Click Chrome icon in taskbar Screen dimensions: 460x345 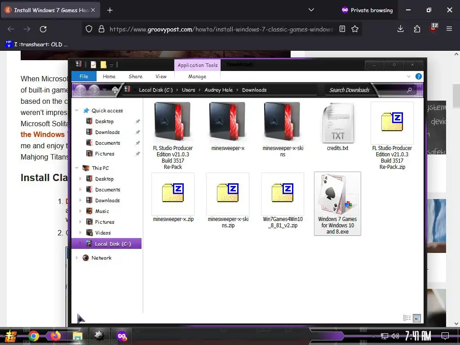pyautogui.click(x=34, y=336)
